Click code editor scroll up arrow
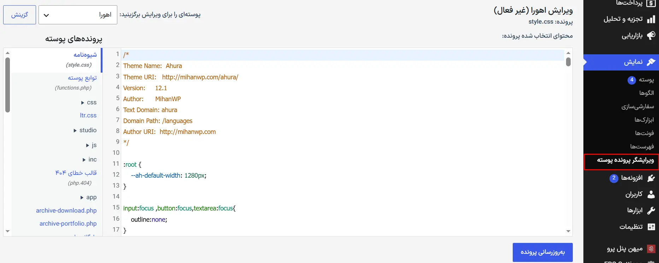Image resolution: width=659 pixels, height=263 pixels. pos(568,53)
